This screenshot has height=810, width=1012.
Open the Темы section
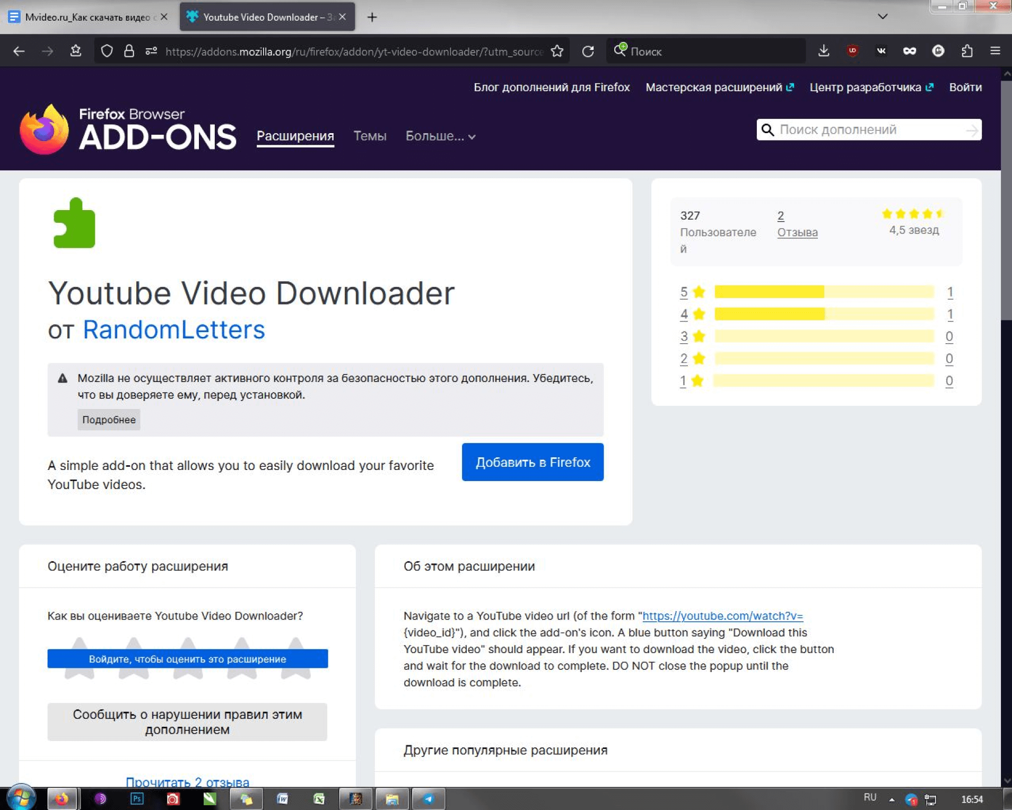pyautogui.click(x=370, y=136)
